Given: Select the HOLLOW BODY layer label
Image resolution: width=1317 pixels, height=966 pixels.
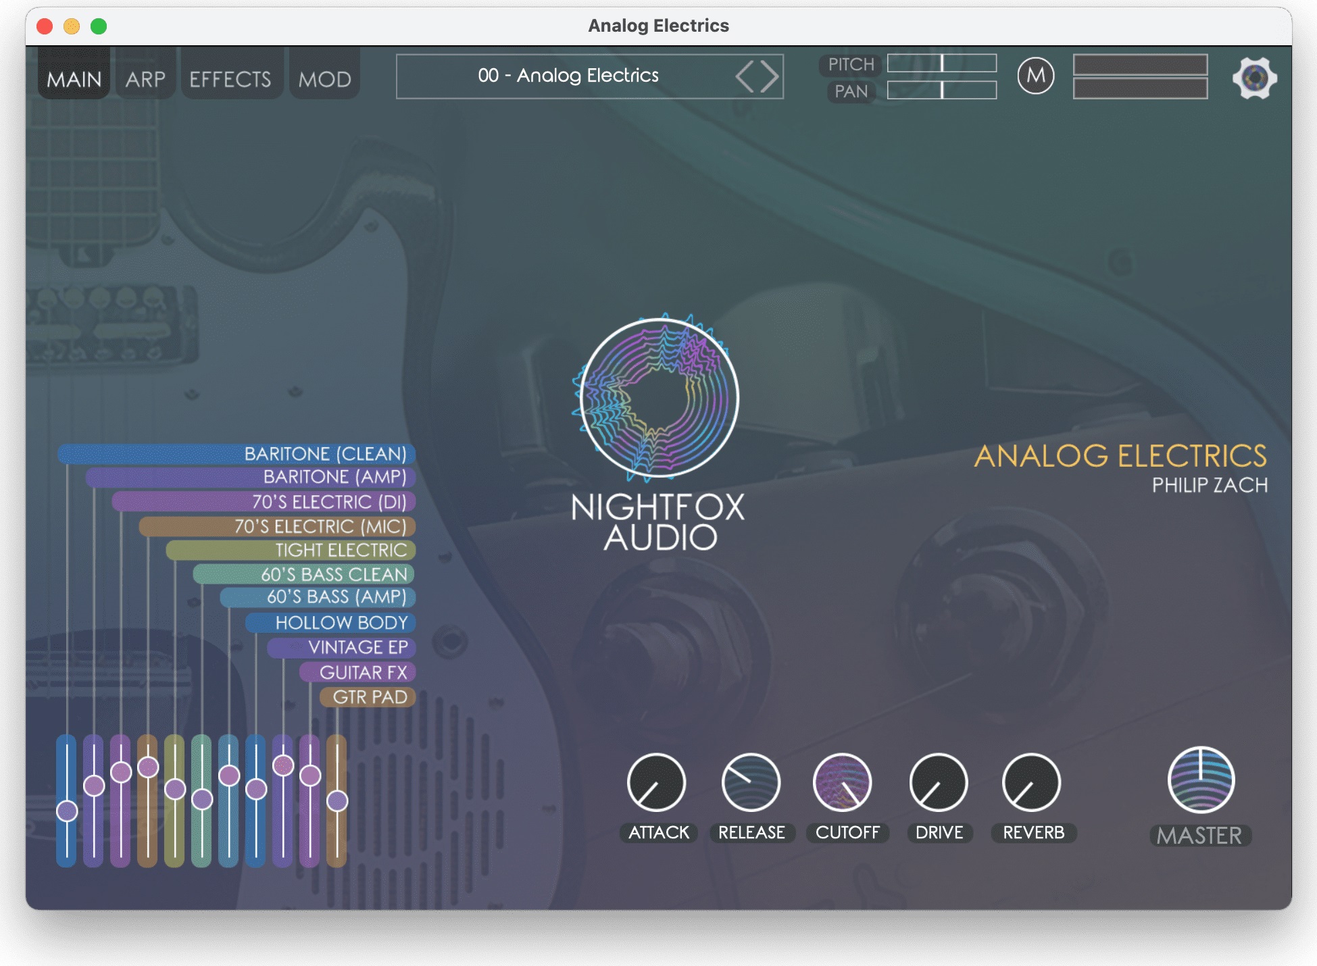Looking at the screenshot, I should coord(330,622).
